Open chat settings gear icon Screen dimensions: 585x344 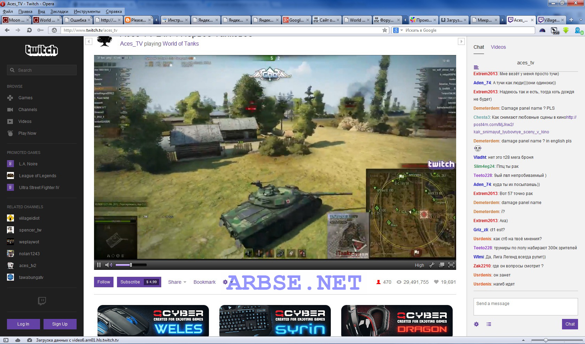(476, 324)
